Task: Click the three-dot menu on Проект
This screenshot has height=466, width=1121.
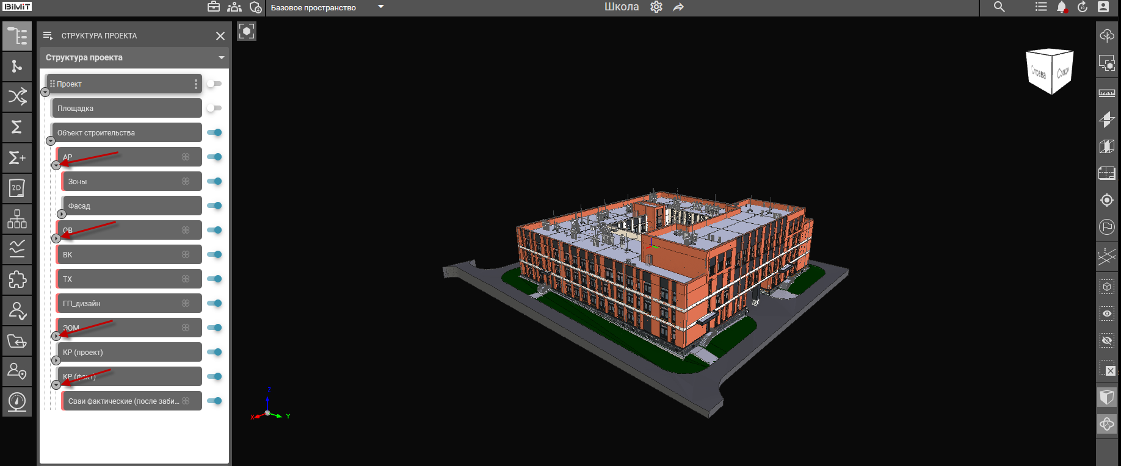Action: click(195, 84)
